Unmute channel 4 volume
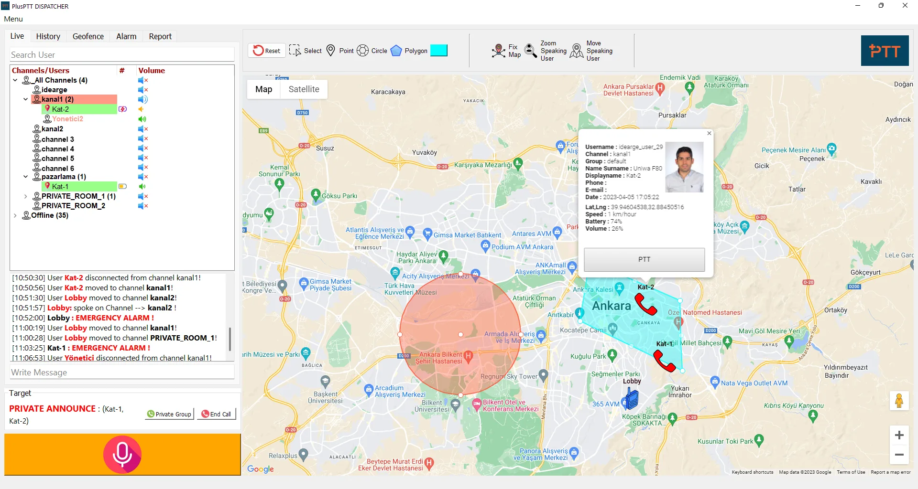 [x=143, y=148]
